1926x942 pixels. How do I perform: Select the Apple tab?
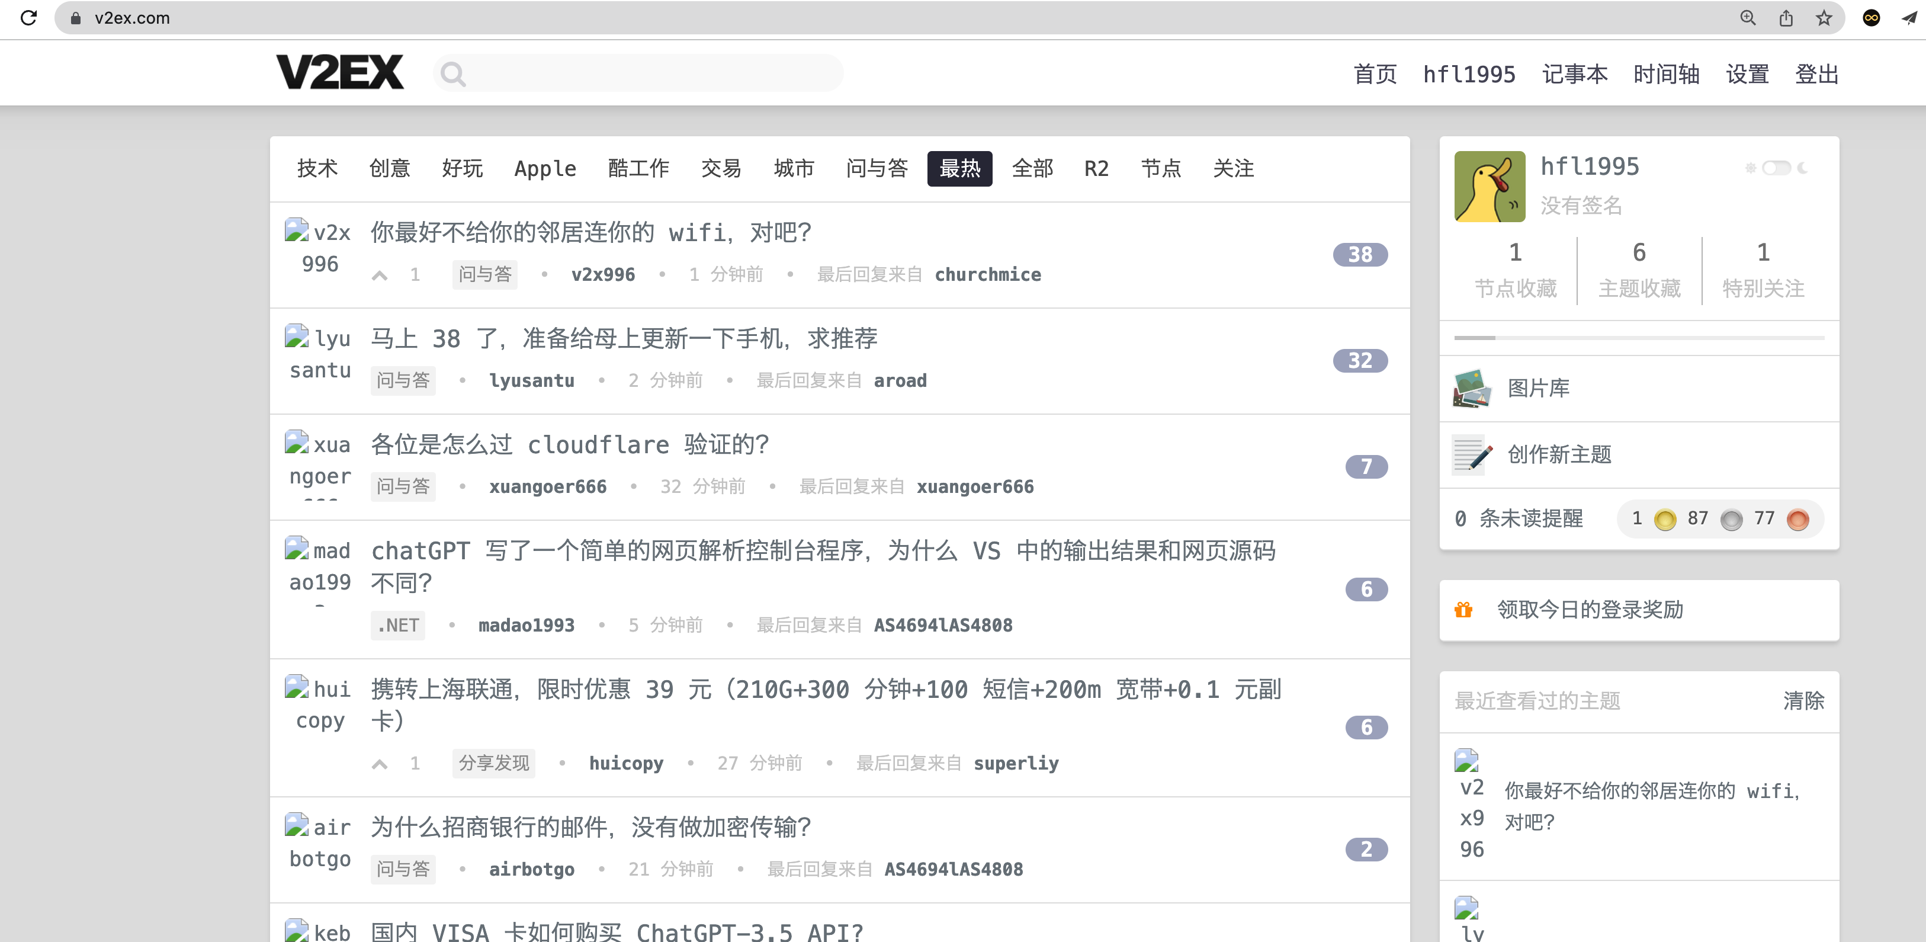pyautogui.click(x=545, y=168)
